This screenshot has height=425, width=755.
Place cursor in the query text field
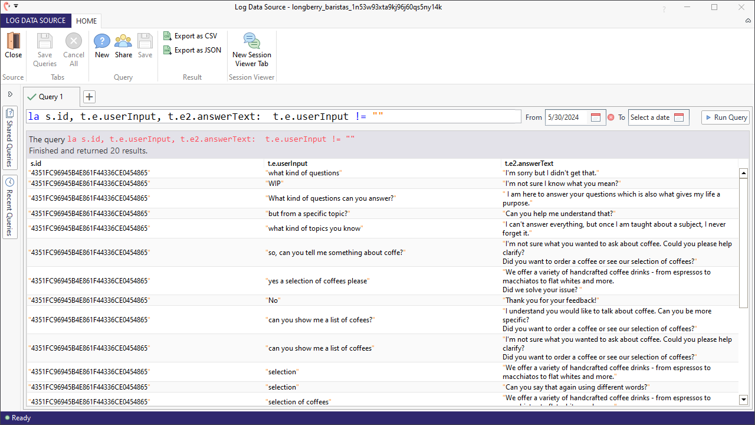tap(265, 116)
